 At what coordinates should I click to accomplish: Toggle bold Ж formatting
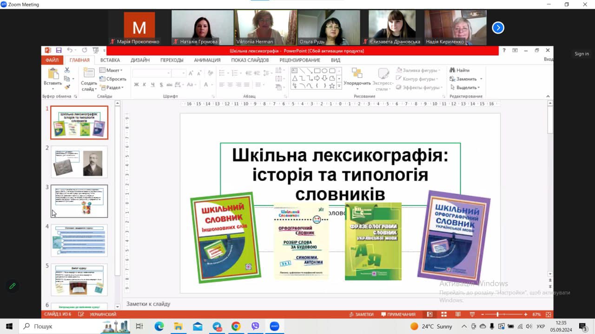coord(136,84)
